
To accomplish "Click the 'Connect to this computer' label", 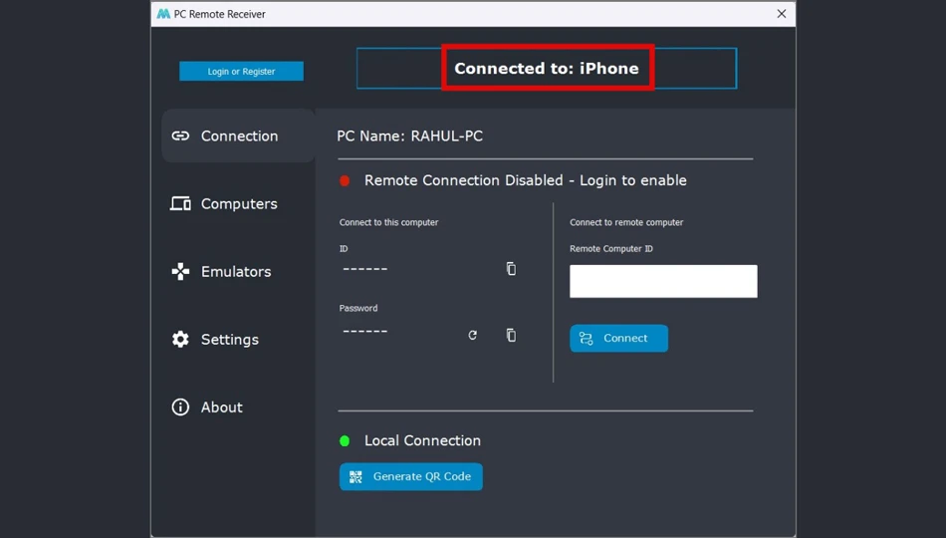I will (x=388, y=222).
